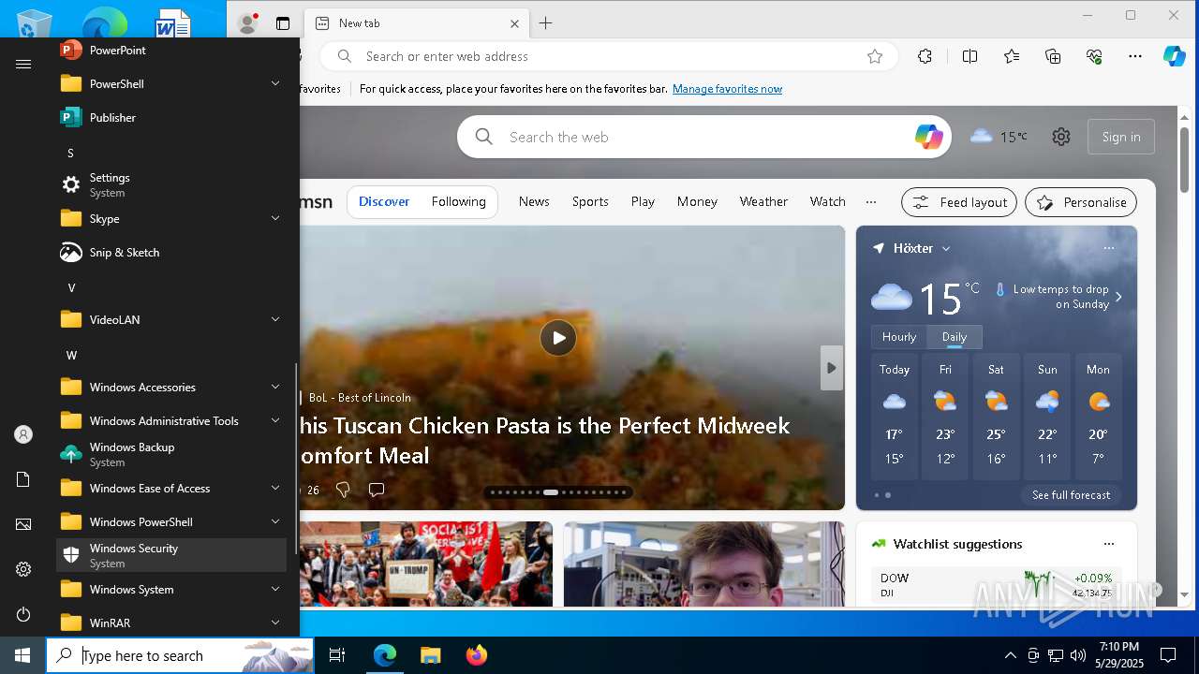The width and height of the screenshot is (1199, 674).
Task: Open Edge tab actions menu icon
Action: tap(283, 23)
